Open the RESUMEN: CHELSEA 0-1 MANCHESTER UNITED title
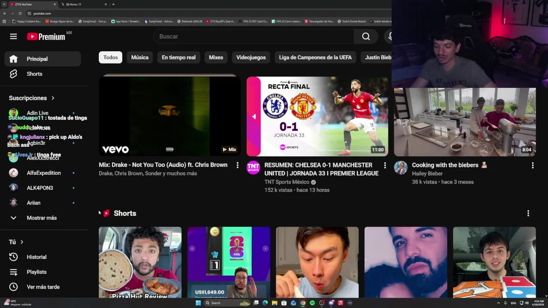548x308 pixels. [x=322, y=169]
